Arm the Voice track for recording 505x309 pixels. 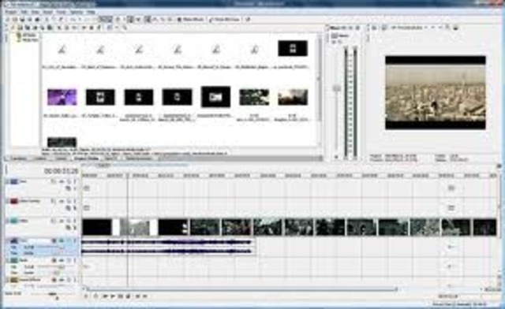tap(54, 240)
